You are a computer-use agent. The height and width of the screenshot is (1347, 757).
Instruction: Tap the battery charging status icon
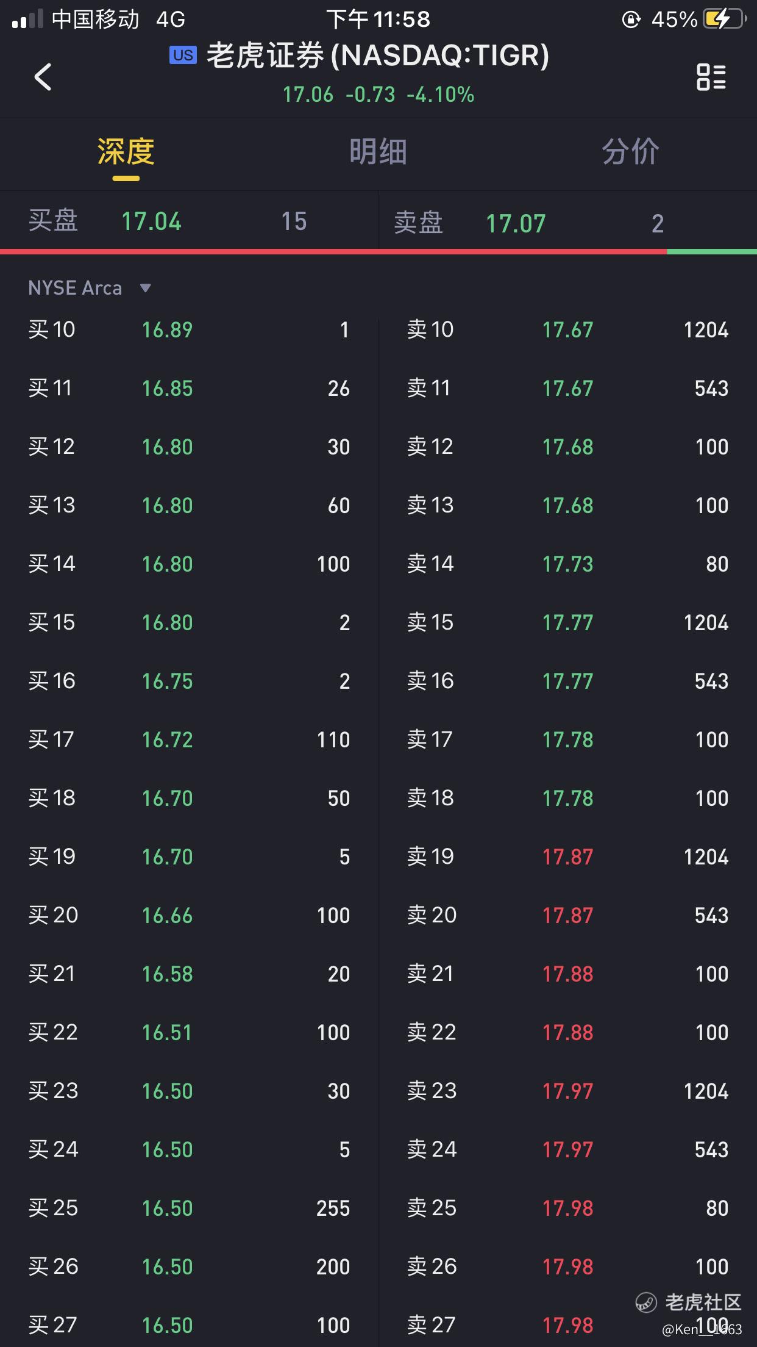724,19
